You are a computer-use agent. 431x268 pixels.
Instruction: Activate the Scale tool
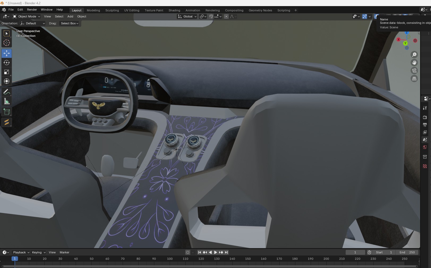coord(7,72)
